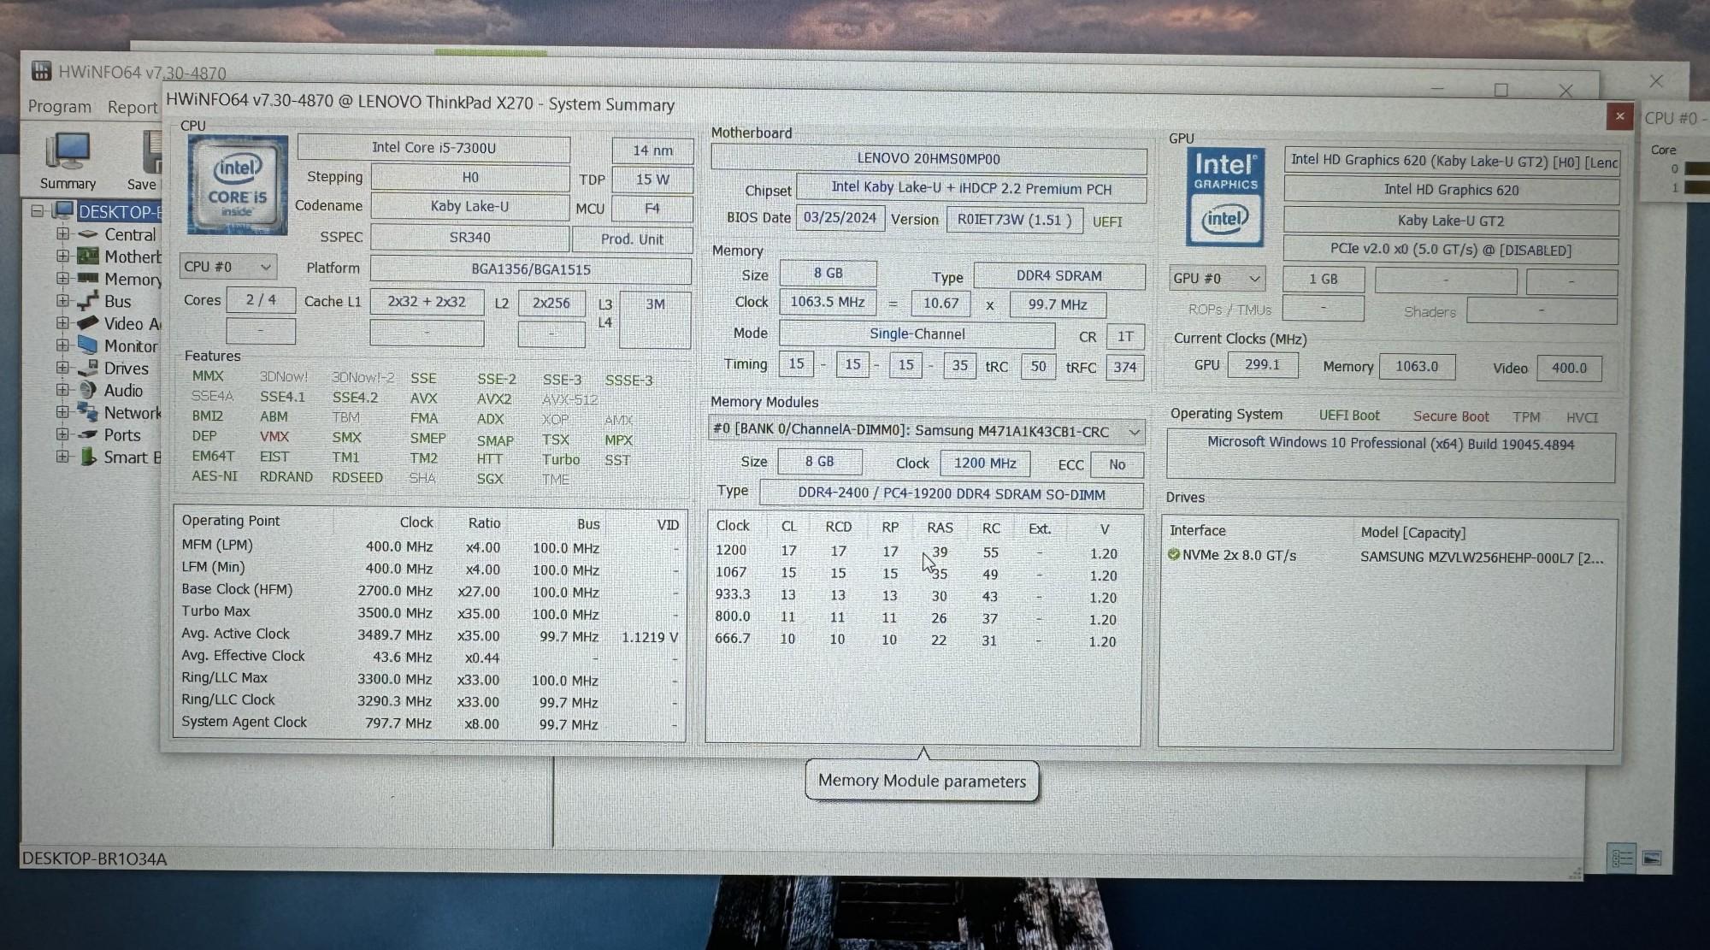This screenshot has height=950, width=1710.
Task: Click the BIOS Date field 03/25/2024
Action: pos(840,218)
